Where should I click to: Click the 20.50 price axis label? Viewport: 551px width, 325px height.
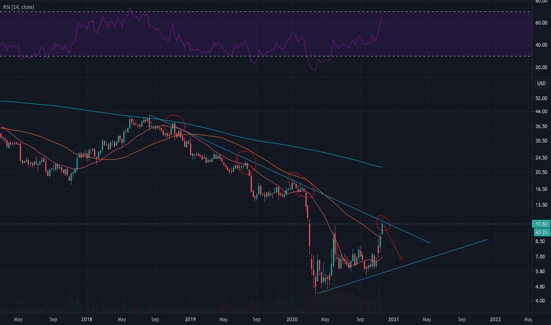[541, 172]
